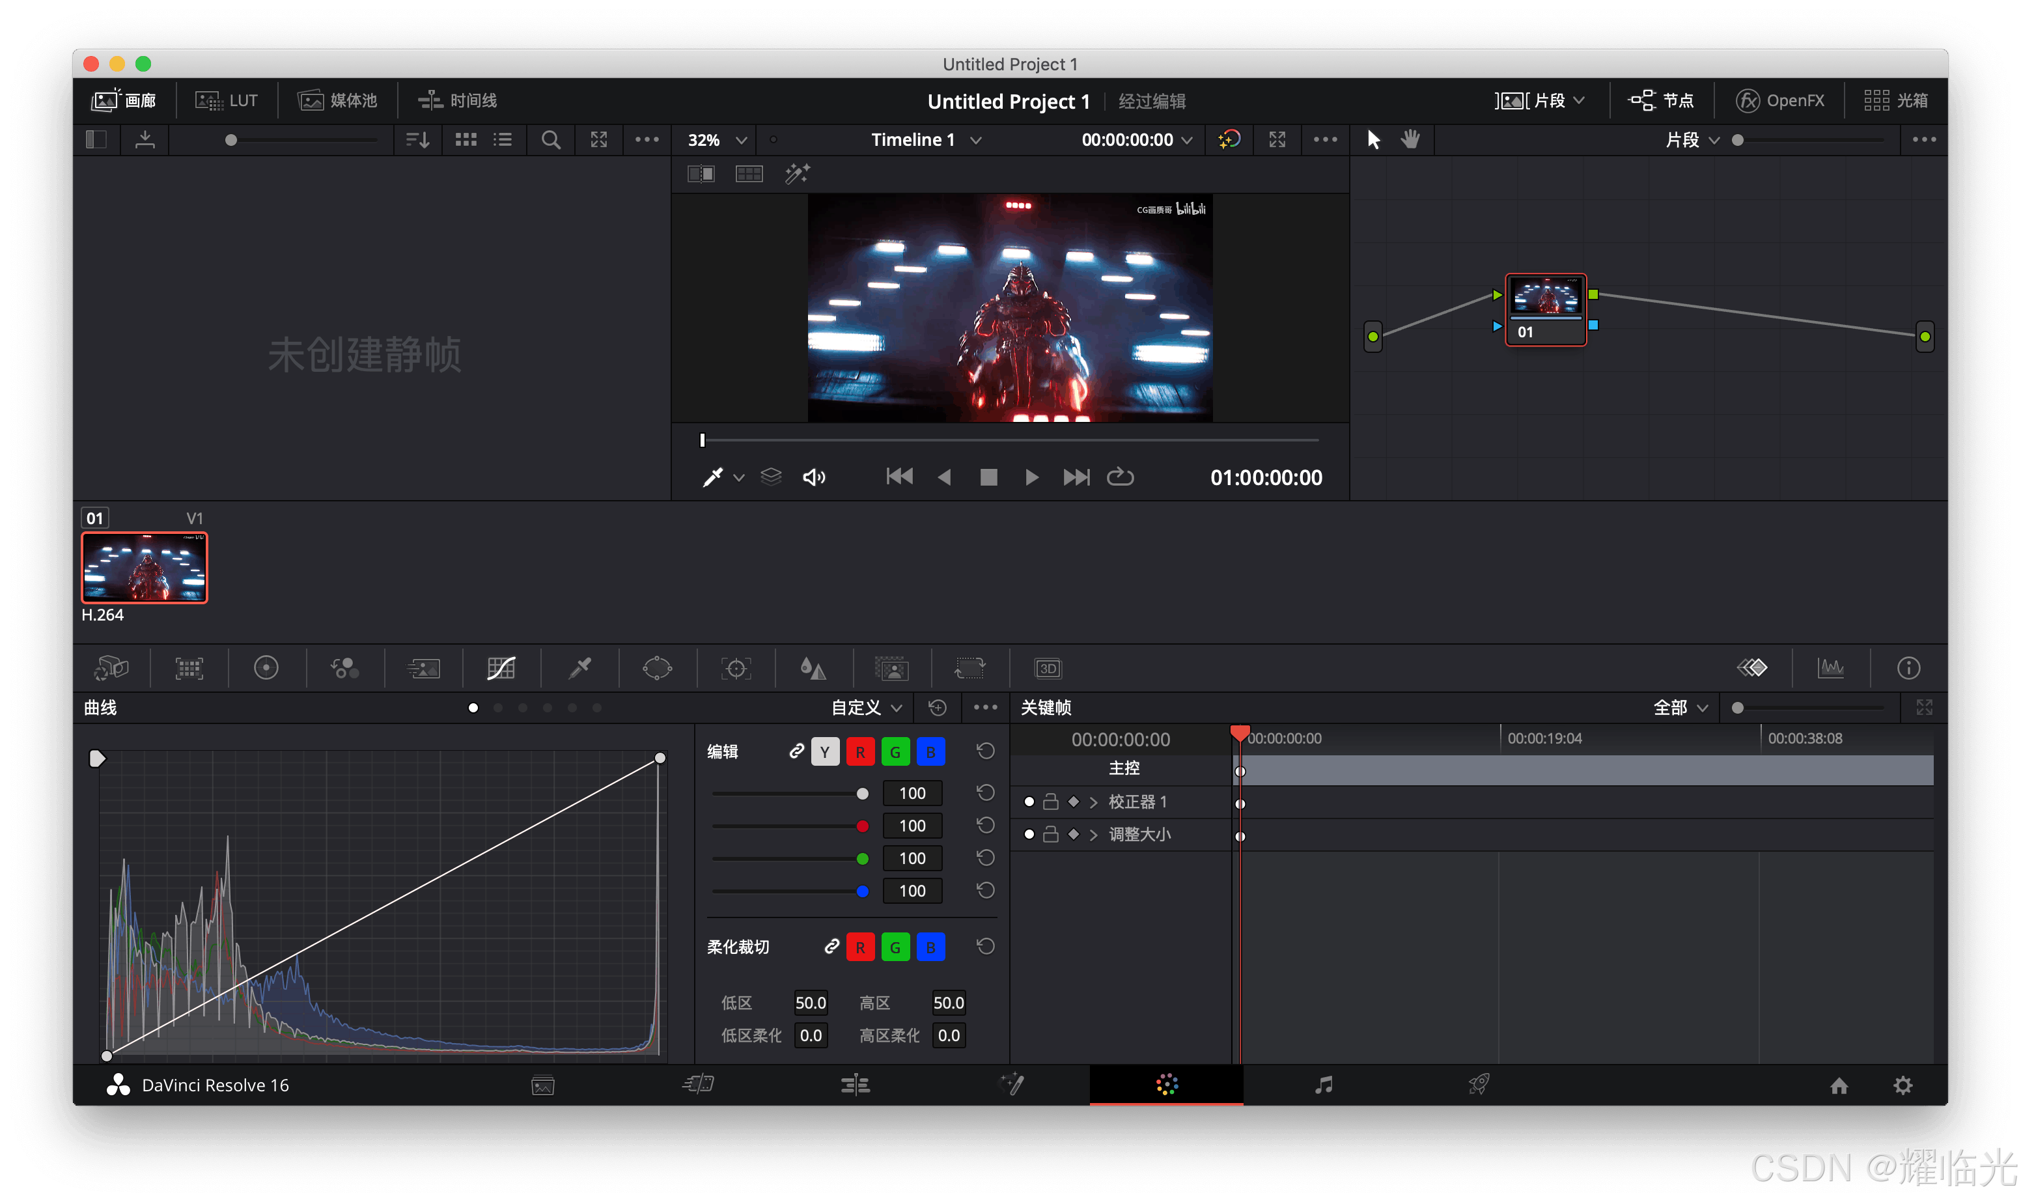This screenshot has height=1202, width=2021.
Task: Play the clip forward
Action: click(1031, 477)
